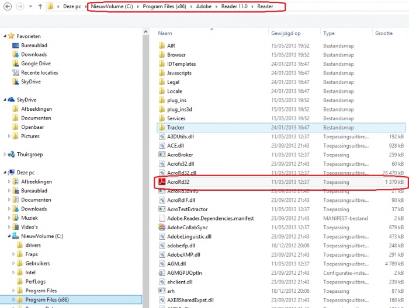This screenshot has height=308, width=409.
Task: Select the drivers folder in tree
Action: (33, 245)
